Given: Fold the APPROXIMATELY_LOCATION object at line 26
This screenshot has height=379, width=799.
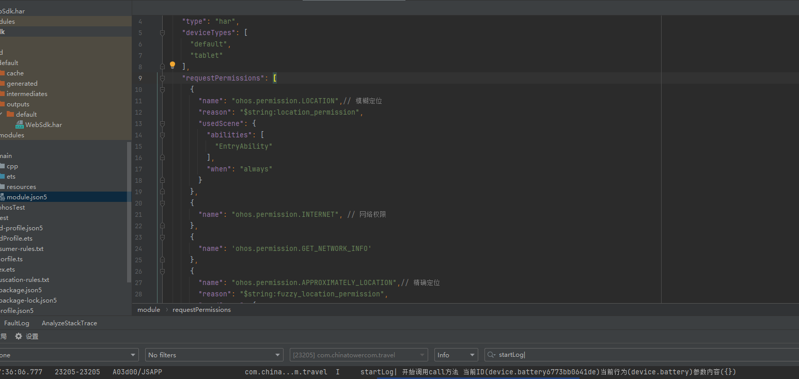Looking at the screenshot, I should tap(162, 271).
